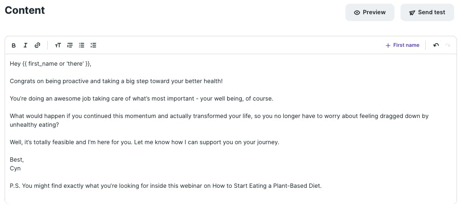Toggle bold formatting in the editor

tap(14, 45)
